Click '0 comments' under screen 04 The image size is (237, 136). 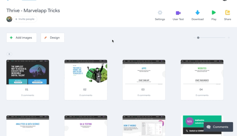[202, 95]
